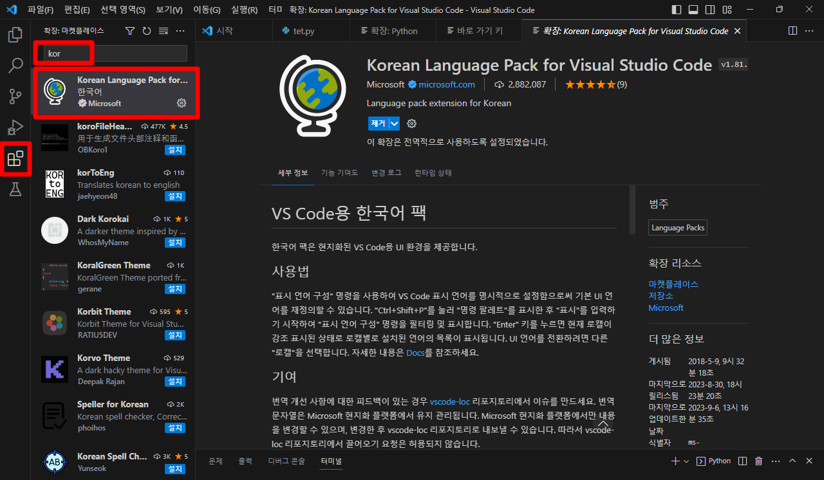Screen dimensions: 824x480
Task: Open gear menu on Korean Language Pack list item
Action: click(x=182, y=103)
